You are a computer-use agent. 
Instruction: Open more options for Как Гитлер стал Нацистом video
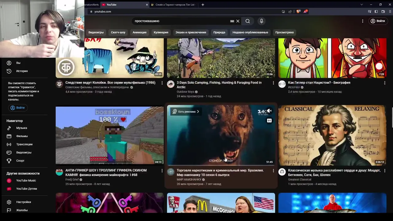(x=385, y=83)
